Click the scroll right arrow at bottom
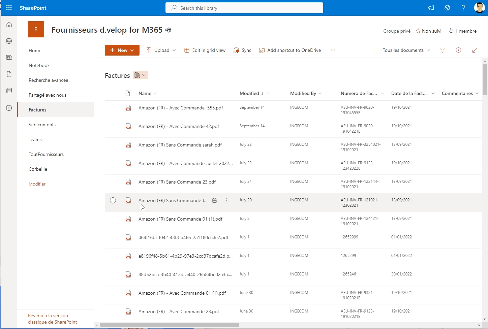 pyautogui.click(x=479, y=325)
